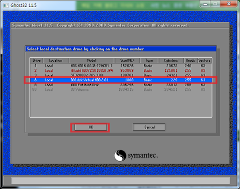
Task: Click the size value 152626
Action: click(127, 66)
